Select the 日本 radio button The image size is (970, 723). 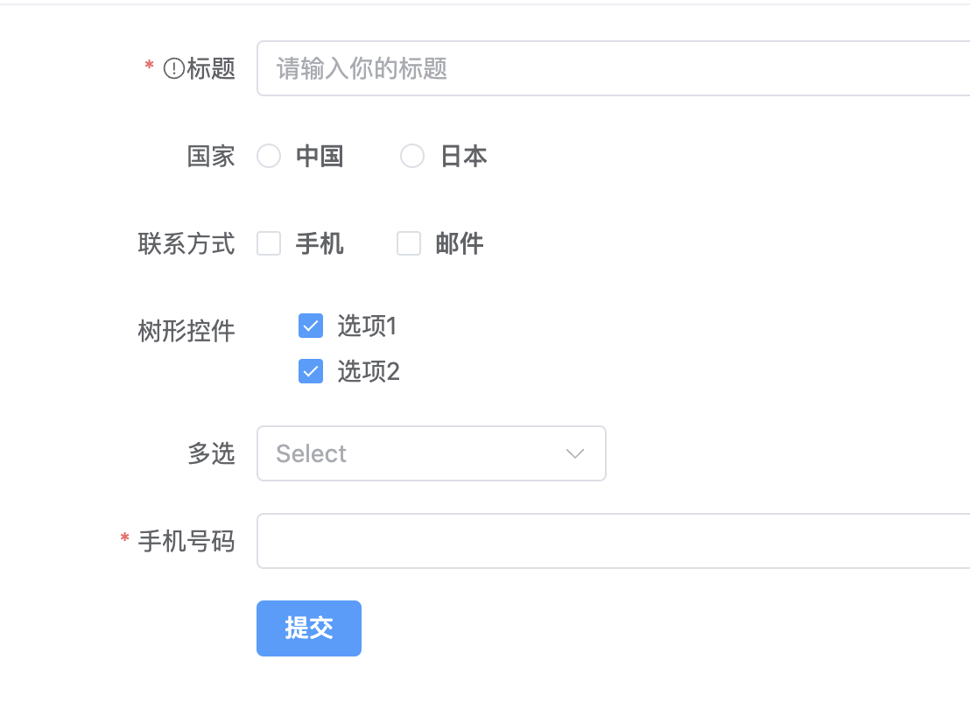pos(412,156)
